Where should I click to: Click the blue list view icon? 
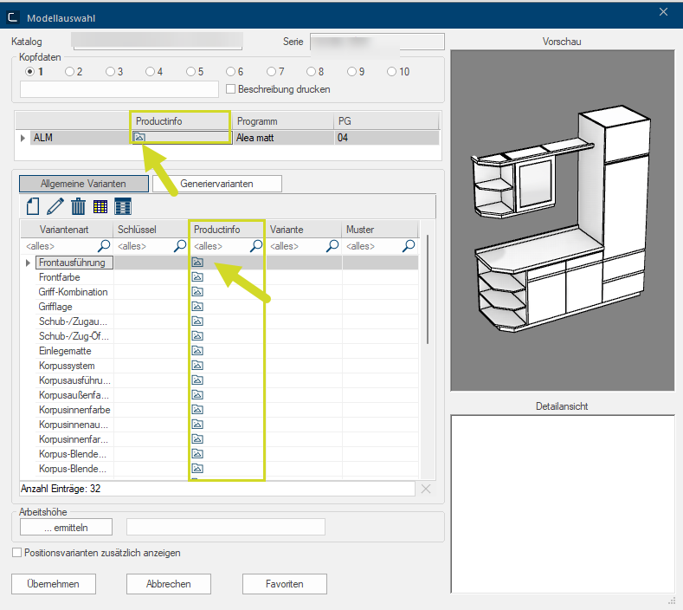tap(123, 206)
